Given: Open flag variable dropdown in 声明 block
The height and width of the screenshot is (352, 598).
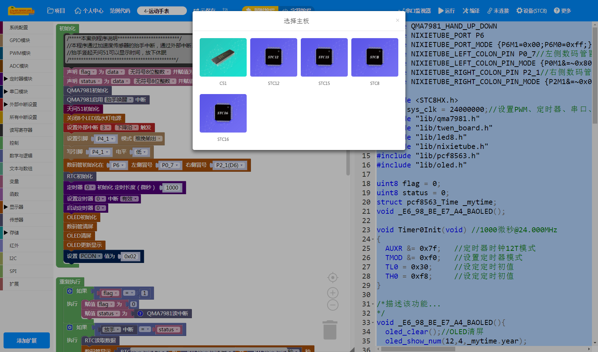Looking at the screenshot, I should point(88,72).
